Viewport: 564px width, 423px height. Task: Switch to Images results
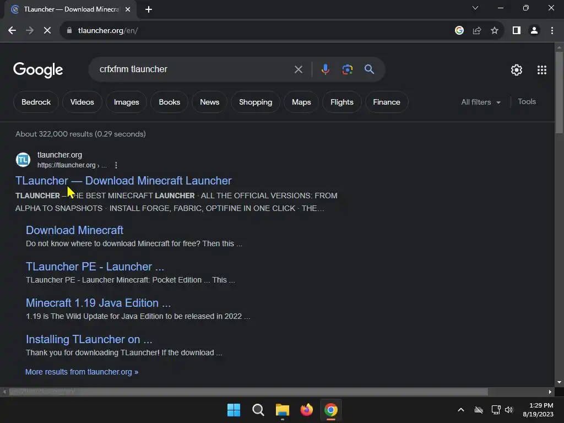coord(126,102)
